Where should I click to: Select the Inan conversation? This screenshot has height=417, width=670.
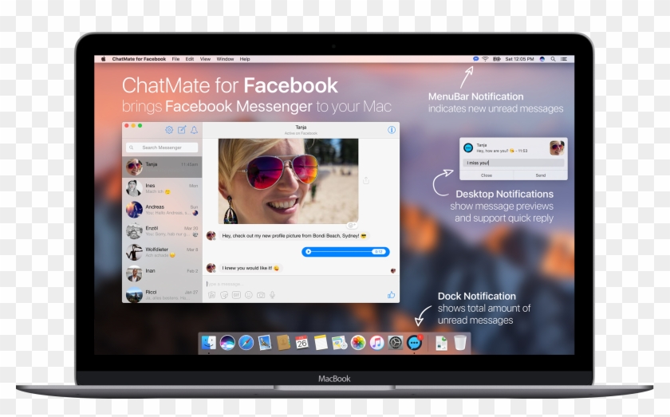tap(162, 273)
